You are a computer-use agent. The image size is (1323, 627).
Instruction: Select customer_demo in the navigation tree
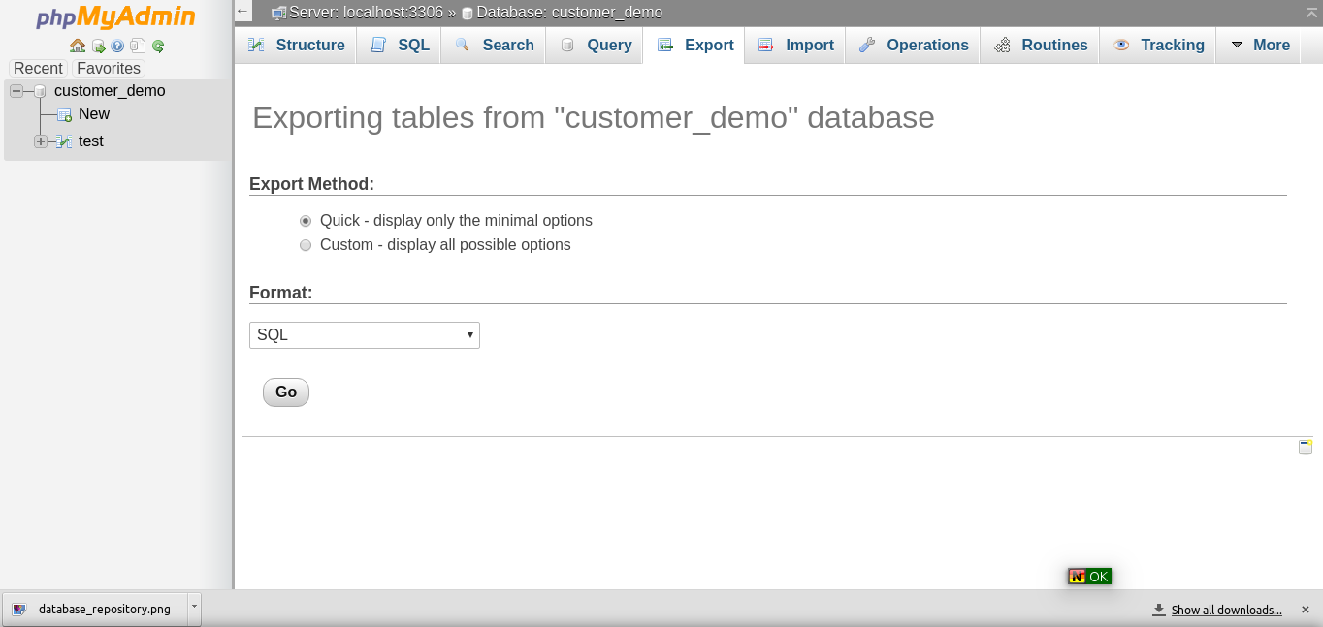pyautogui.click(x=110, y=91)
